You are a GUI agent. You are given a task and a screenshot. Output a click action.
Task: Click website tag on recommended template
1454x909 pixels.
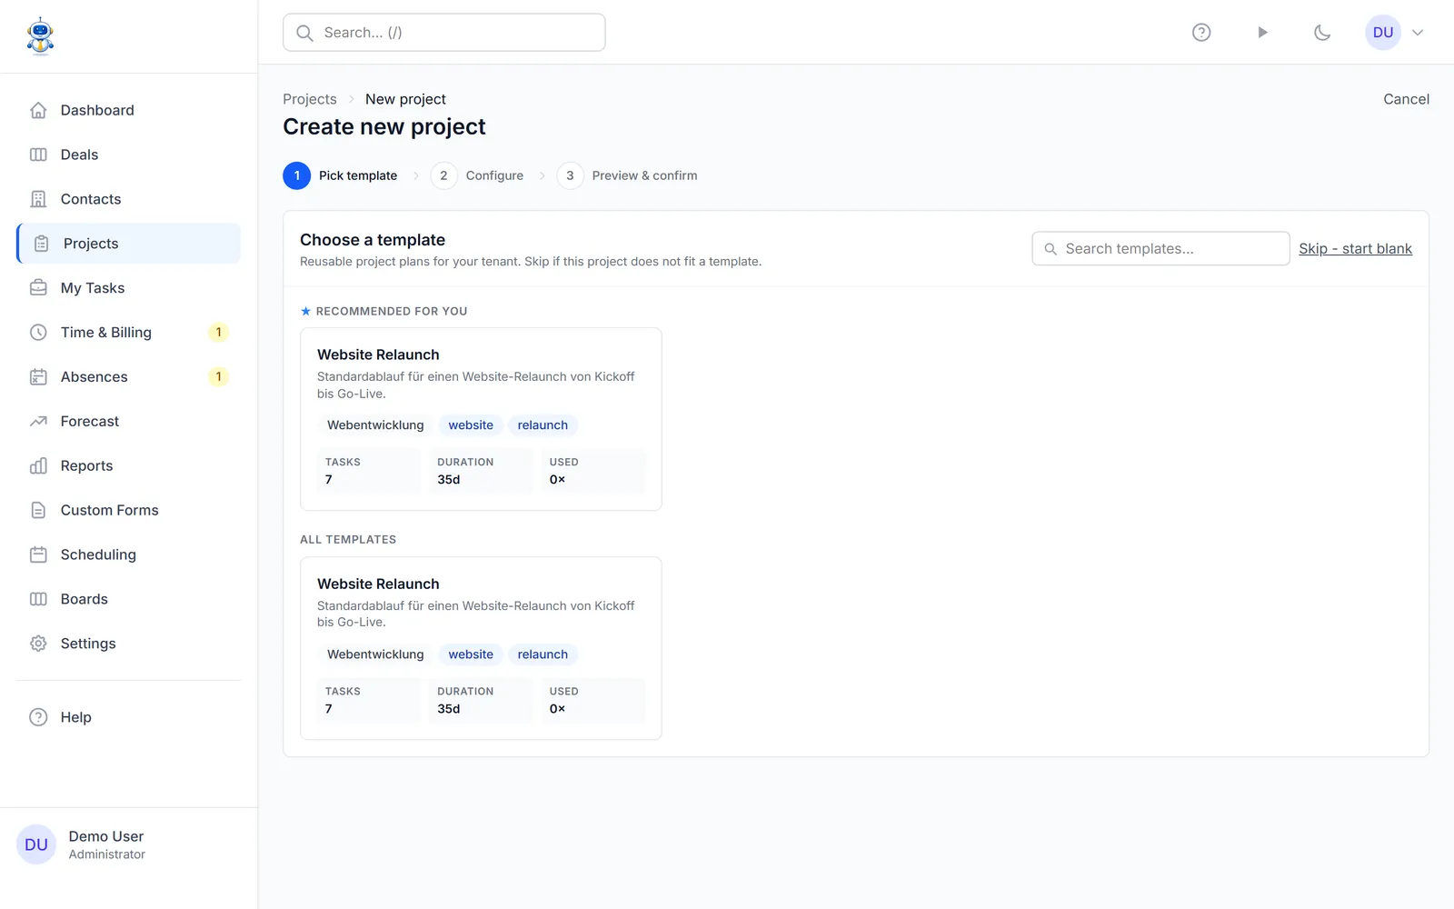pyautogui.click(x=471, y=425)
